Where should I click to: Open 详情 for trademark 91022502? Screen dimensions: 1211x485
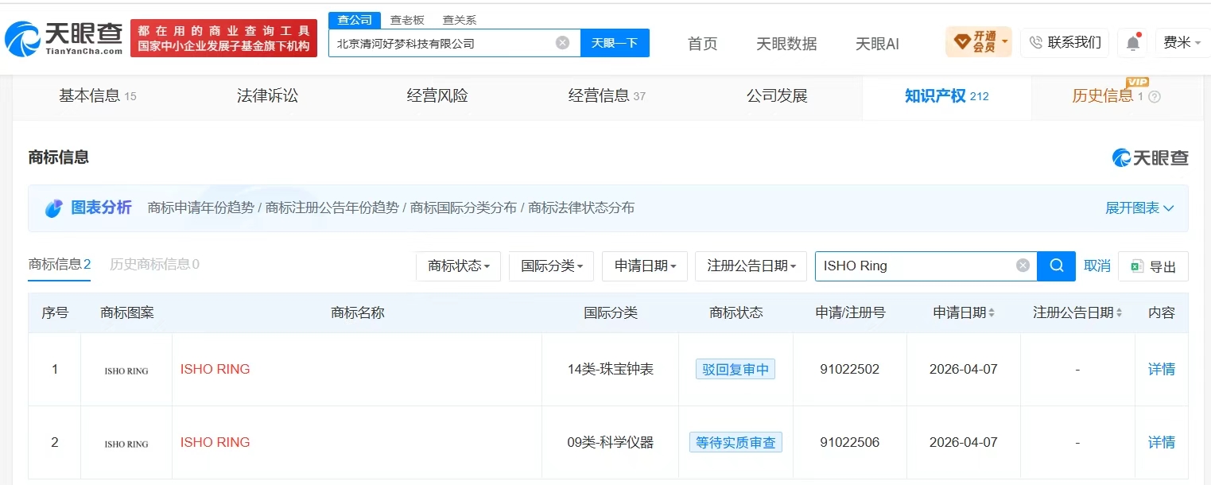[1162, 370]
